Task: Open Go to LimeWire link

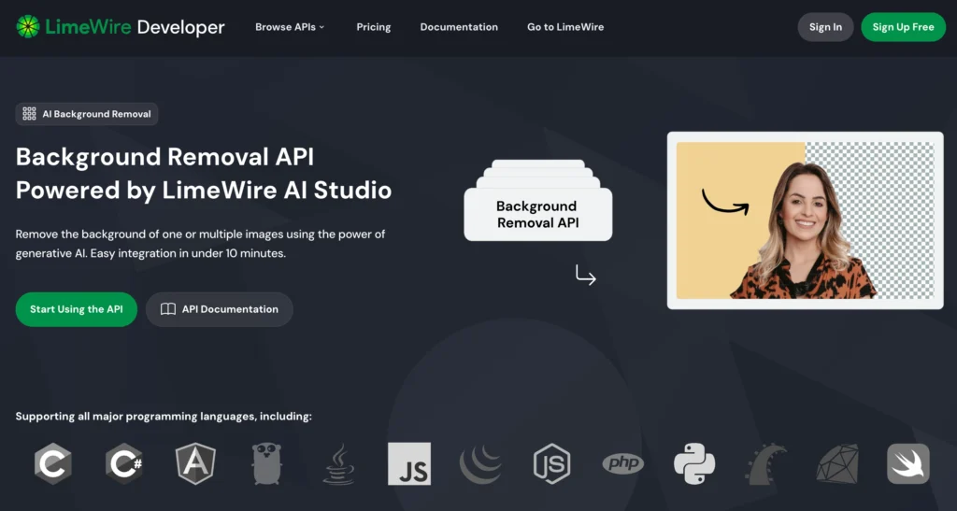Action: pyautogui.click(x=565, y=27)
